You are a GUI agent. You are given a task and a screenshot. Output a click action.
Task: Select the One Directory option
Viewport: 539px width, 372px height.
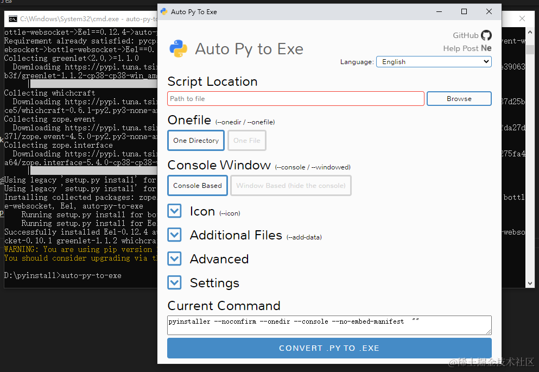coord(196,140)
